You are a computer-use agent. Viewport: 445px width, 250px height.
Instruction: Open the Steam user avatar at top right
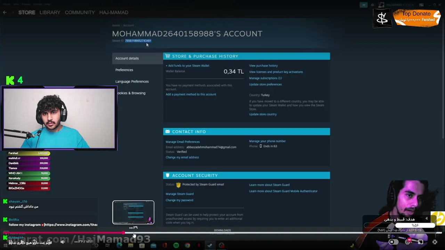382,5
